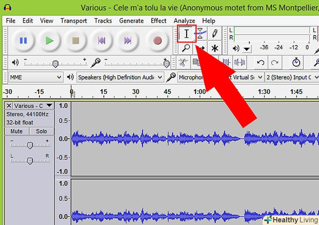The height and width of the screenshot is (225, 319).
Task: Open the Transport menu
Action: [74, 21]
